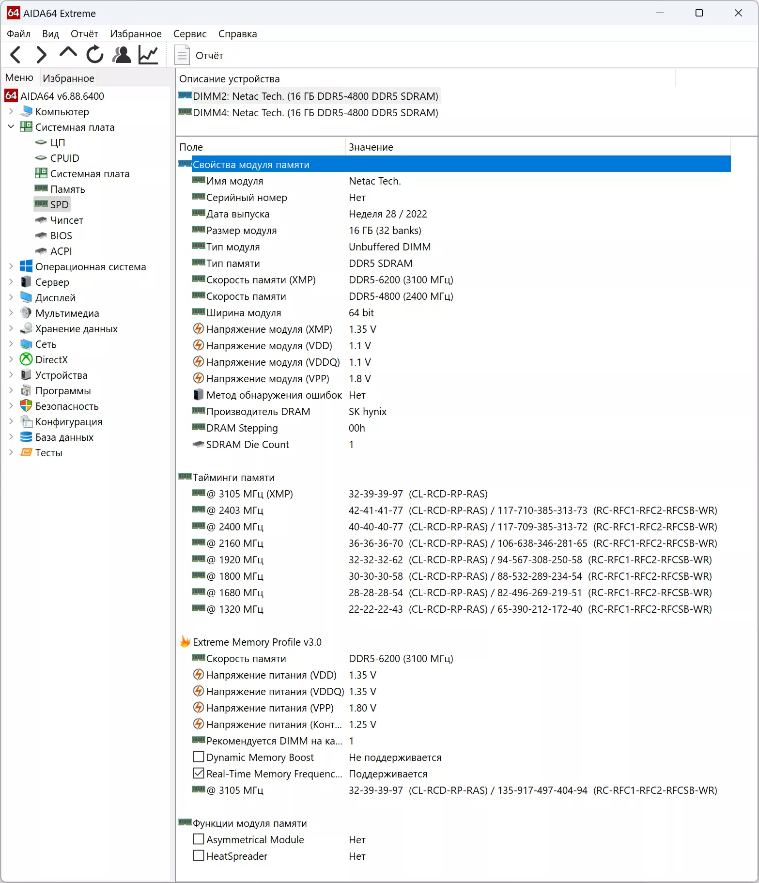Screen dimensions: 759x883
Task: Expand the Программы tree node
Action: point(11,390)
